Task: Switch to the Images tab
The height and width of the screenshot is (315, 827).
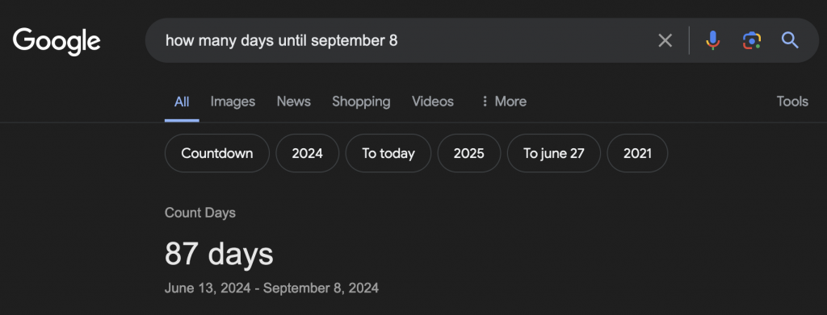Action: [233, 102]
